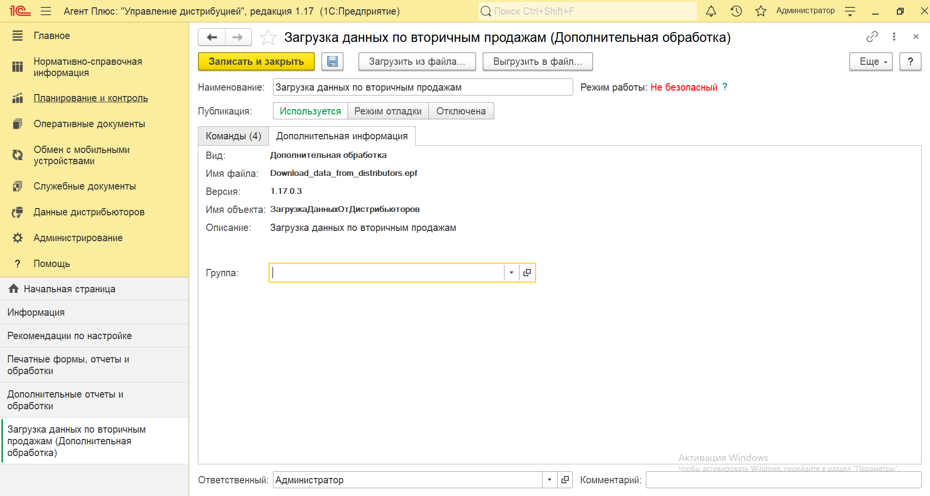
Task: Switch to Дополнительная информация tab
Action: coord(342,136)
